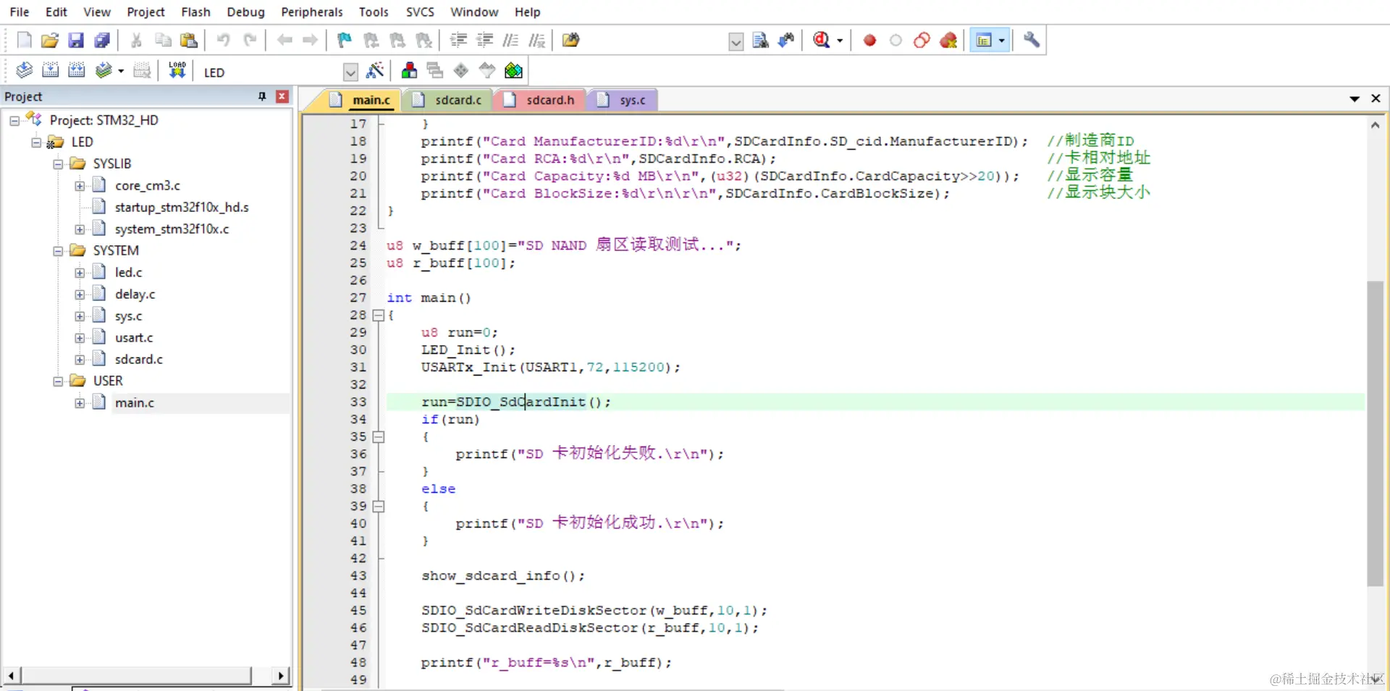The image size is (1390, 691).
Task: Start the debug session with the magnifier icon
Action: point(821,41)
